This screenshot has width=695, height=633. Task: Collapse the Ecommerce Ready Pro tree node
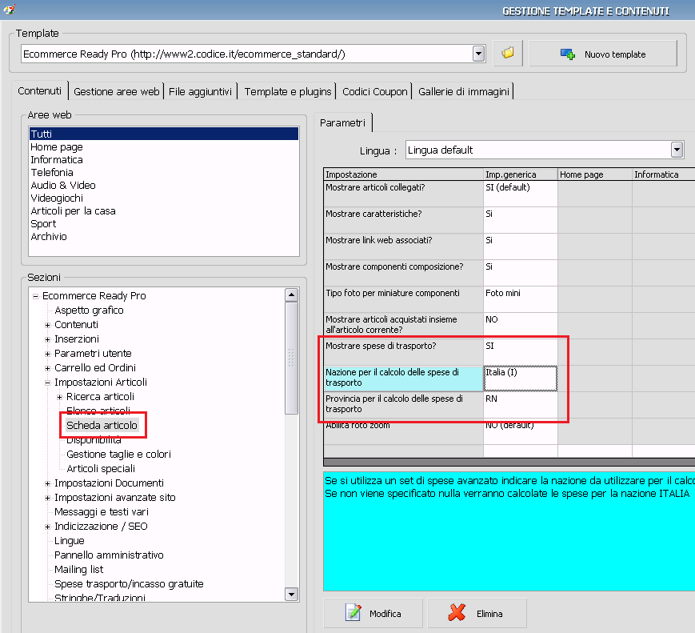click(35, 296)
